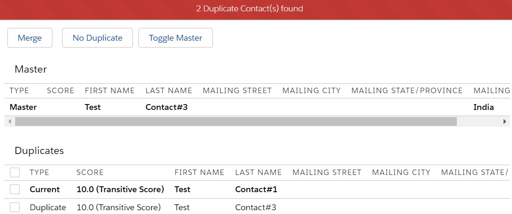Click the First Name header in Duplicates table
This screenshot has height=214, width=512.
199,172
